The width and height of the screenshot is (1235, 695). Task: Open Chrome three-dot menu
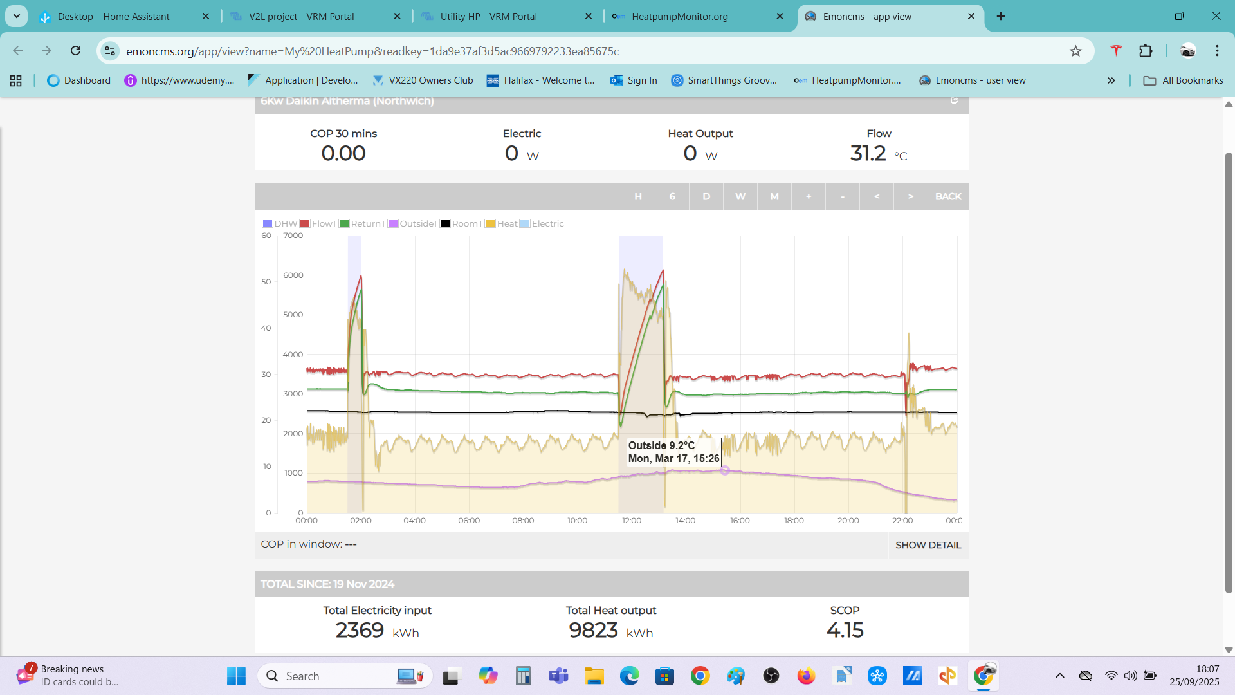click(x=1217, y=51)
